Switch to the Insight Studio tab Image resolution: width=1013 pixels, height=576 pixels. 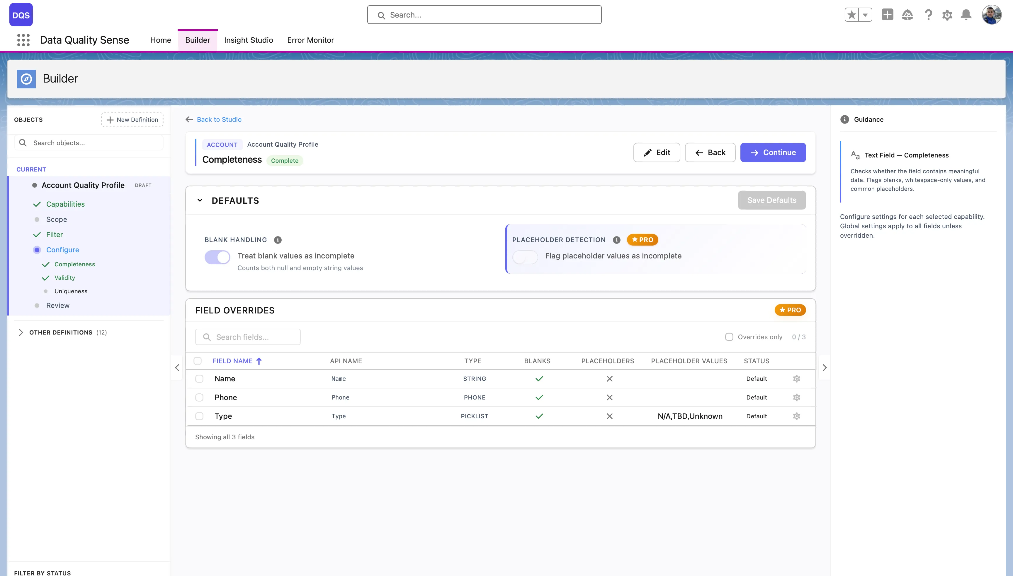tap(248, 40)
